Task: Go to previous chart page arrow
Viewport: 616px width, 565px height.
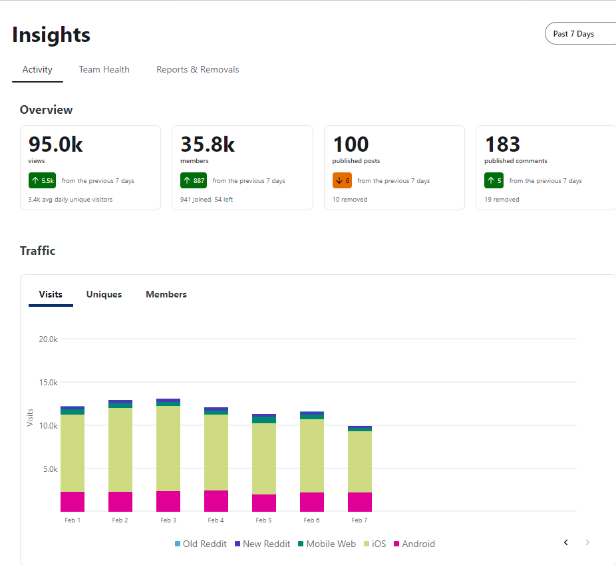Action: coord(565,542)
